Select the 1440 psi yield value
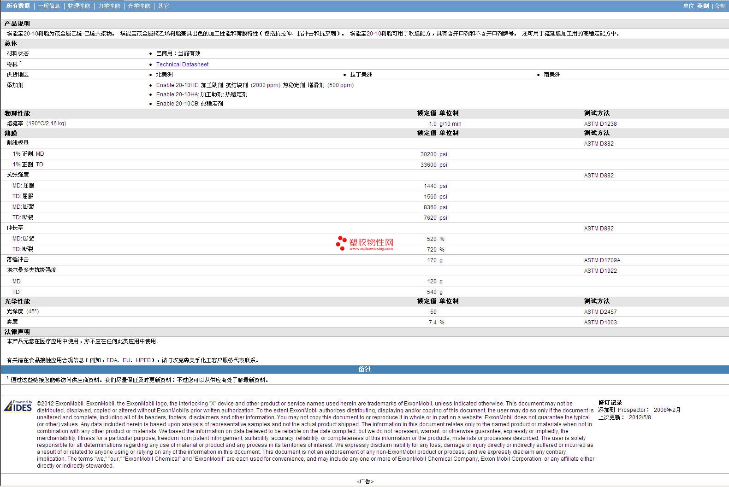The width and height of the screenshot is (729, 487). (435, 186)
